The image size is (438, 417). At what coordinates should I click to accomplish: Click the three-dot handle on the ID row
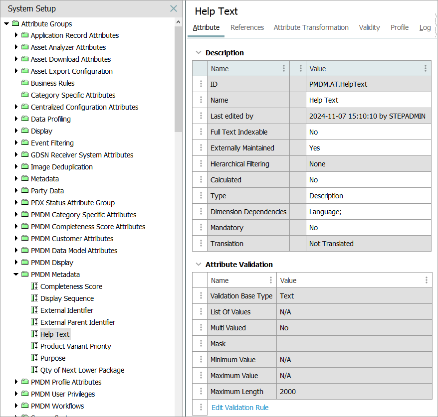201,84
